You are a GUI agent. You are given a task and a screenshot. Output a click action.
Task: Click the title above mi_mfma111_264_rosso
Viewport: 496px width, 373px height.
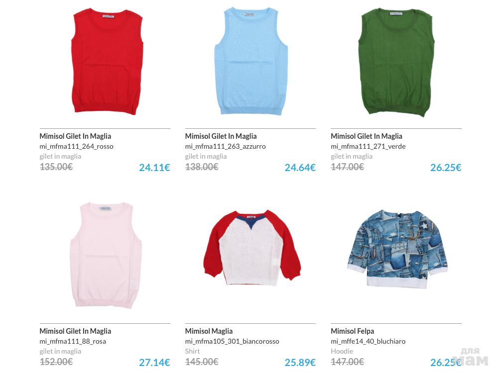[75, 136]
